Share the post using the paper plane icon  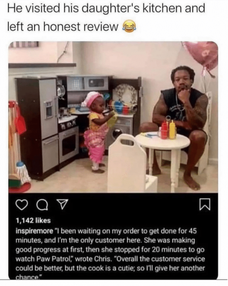pos(62,204)
